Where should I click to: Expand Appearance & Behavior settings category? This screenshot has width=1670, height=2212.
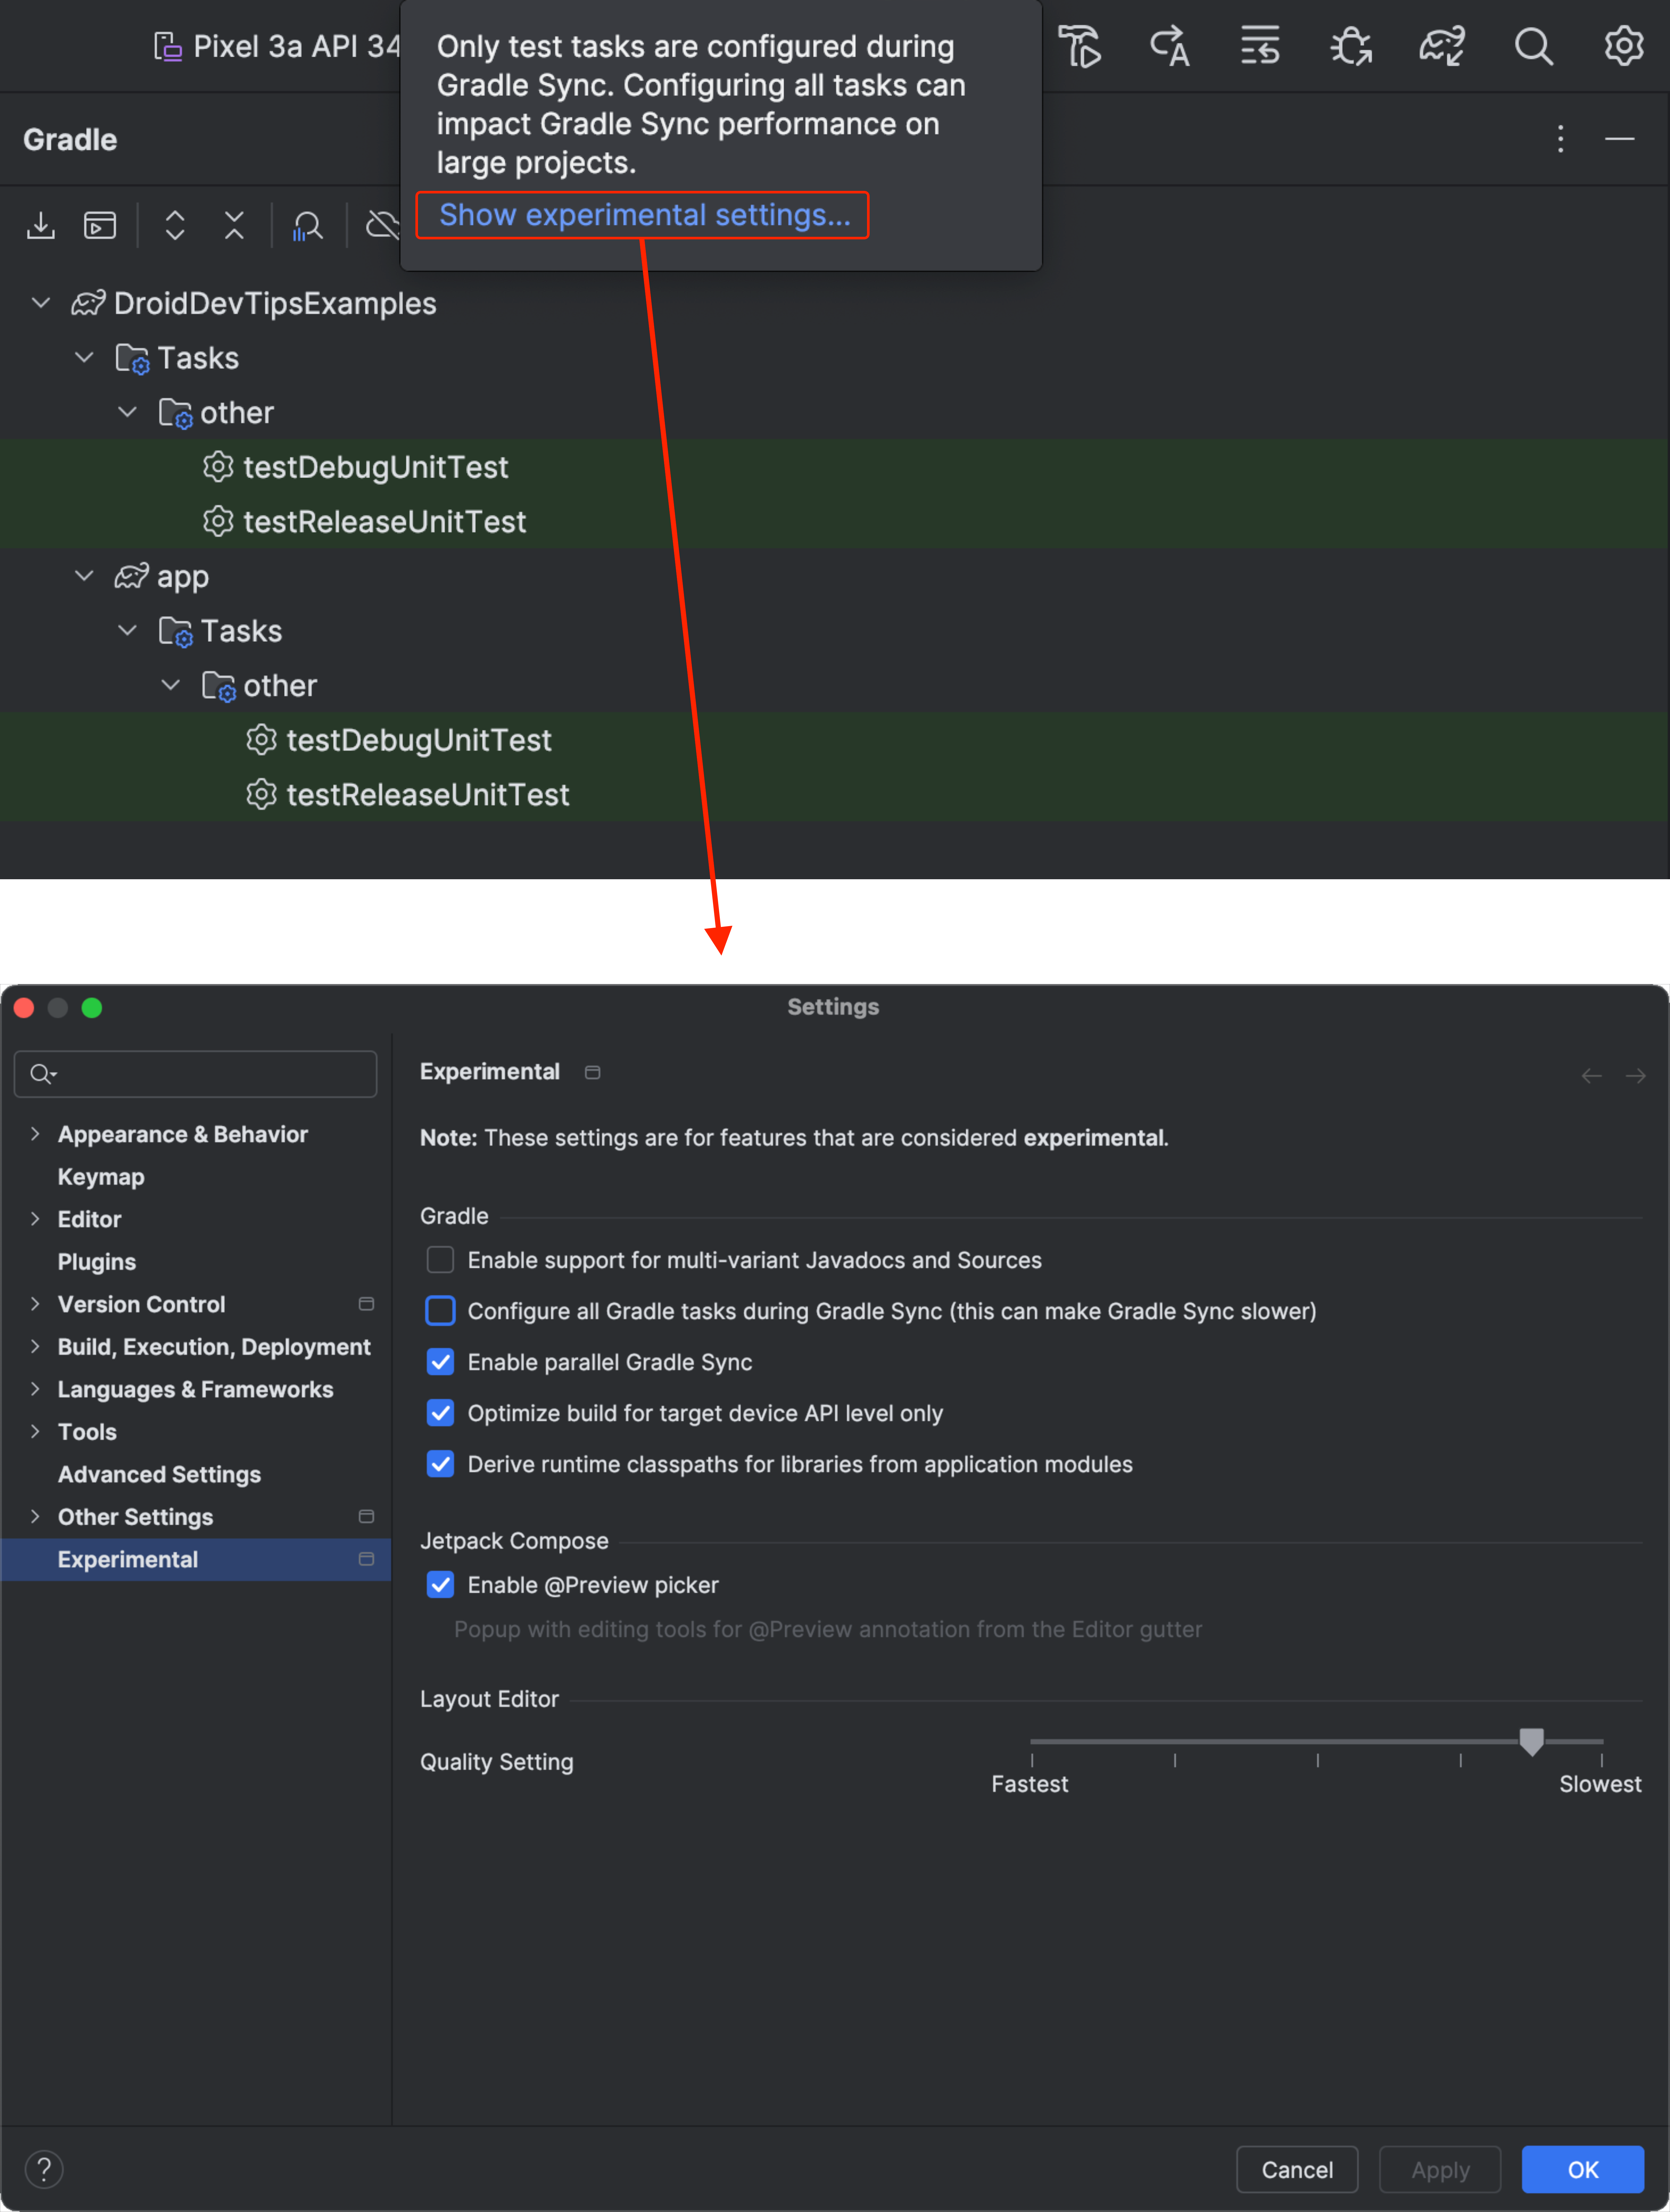(x=35, y=1134)
